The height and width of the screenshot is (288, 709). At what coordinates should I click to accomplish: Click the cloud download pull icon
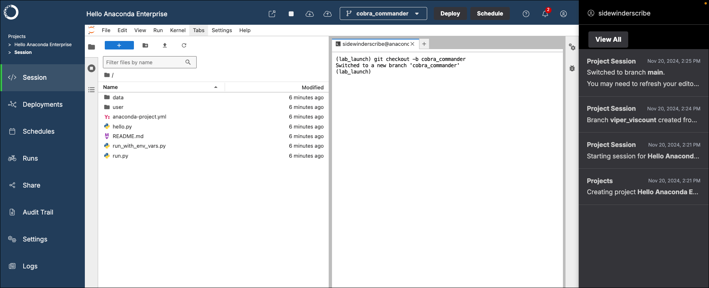coord(309,14)
